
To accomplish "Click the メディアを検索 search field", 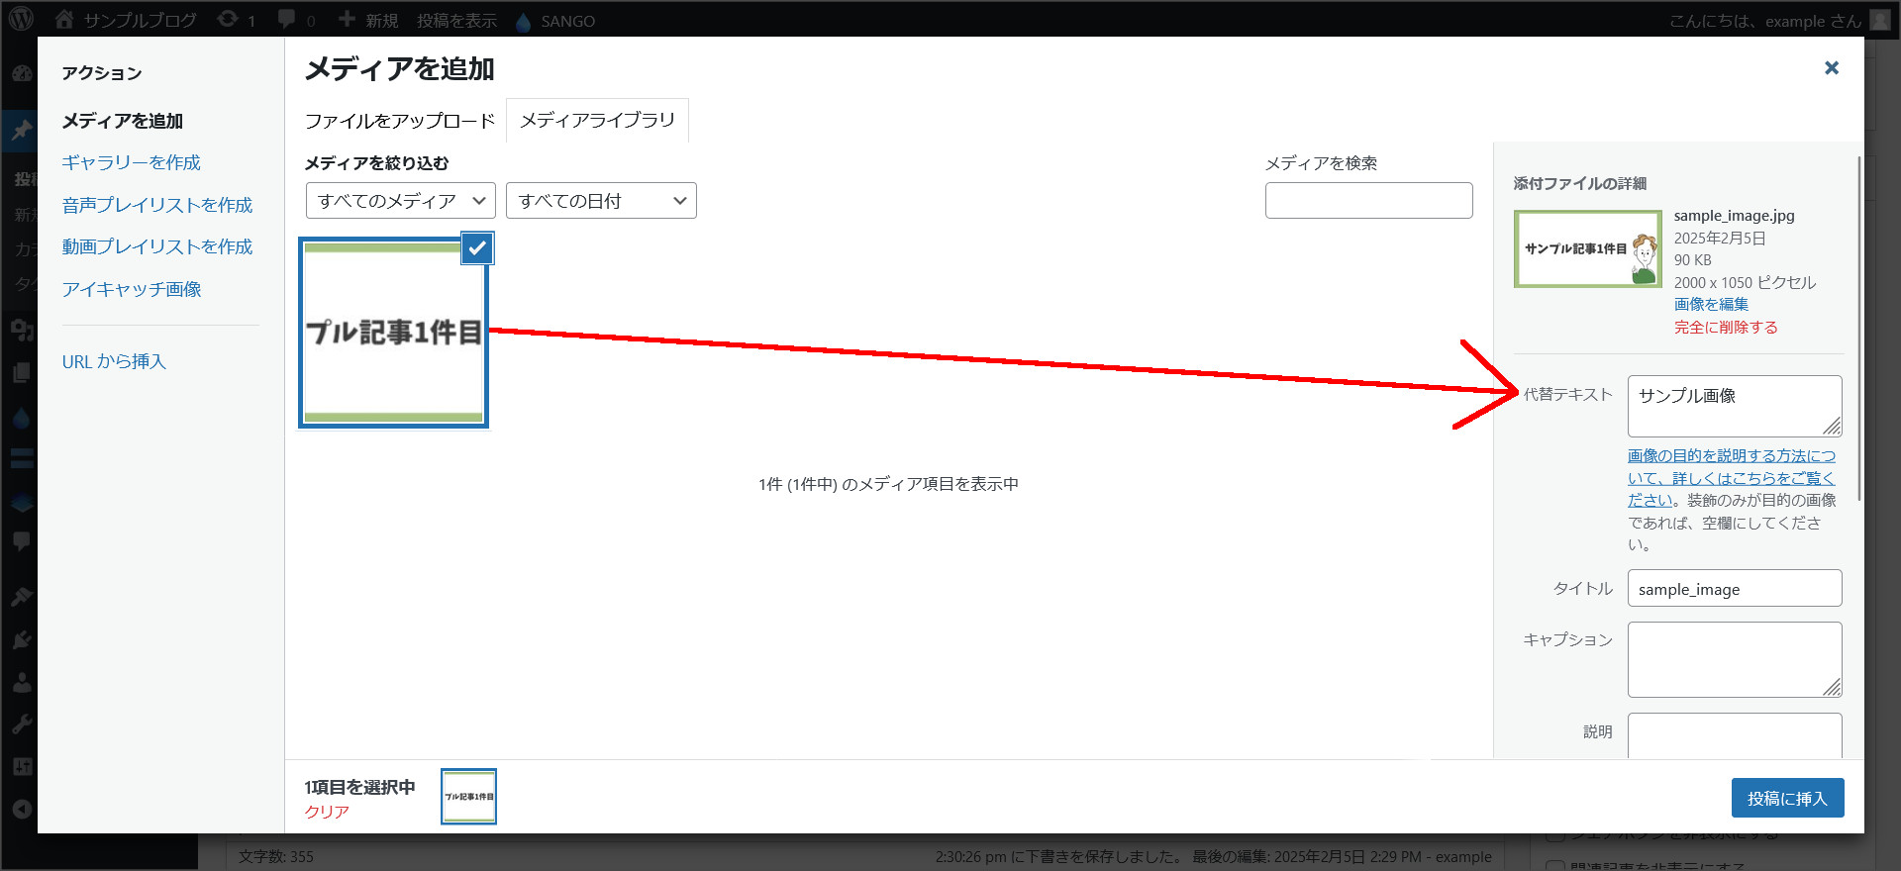I will 1368,201.
